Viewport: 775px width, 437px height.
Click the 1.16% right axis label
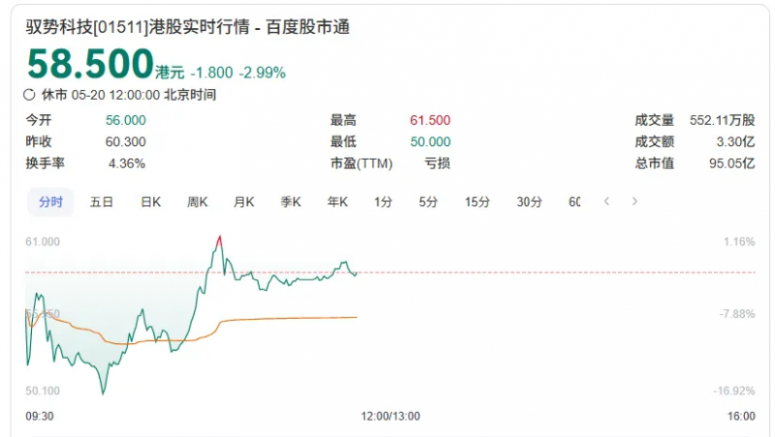(739, 242)
